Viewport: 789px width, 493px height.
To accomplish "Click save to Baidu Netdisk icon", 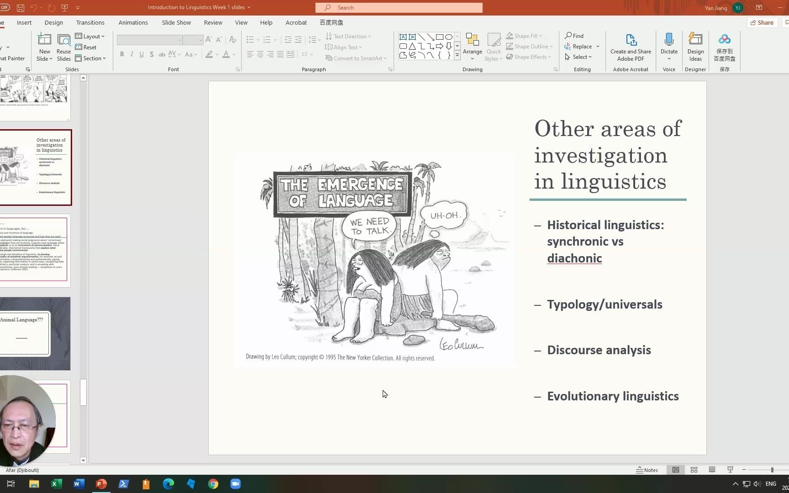I will 725,47.
